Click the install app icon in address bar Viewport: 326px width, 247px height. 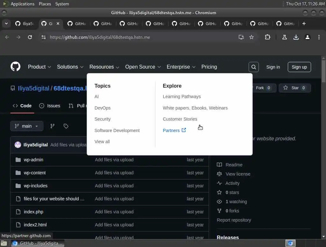coord(241,37)
